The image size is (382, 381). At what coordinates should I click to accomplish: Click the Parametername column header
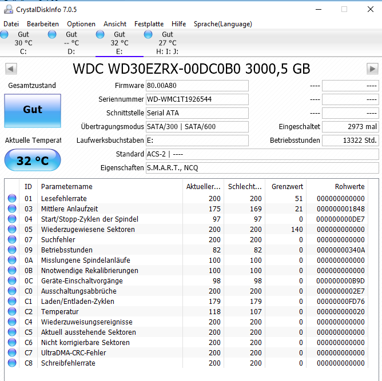click(x=110, y=187)
